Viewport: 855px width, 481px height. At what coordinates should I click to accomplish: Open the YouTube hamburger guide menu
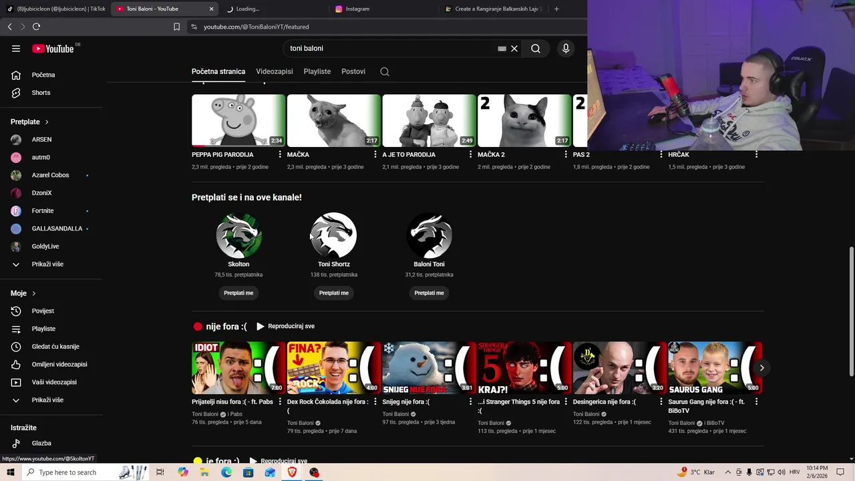coord(16,48)
